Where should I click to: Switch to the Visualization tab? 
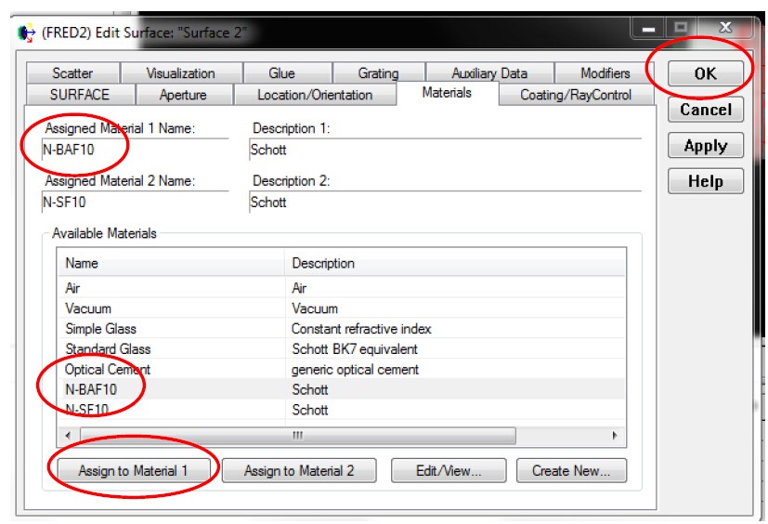(181, 73)
